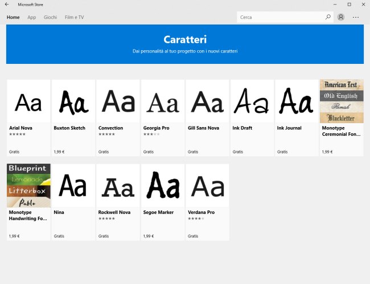
Task: Open Monotype Handwriting Fonts thumbnail
Action: (x=28, y=186)
